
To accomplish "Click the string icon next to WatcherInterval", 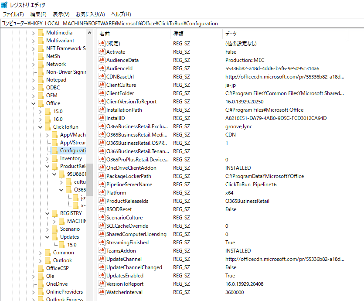I will coord(102,292).
